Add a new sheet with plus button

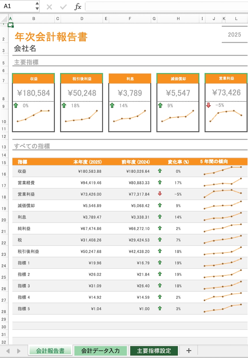[189, 351]
